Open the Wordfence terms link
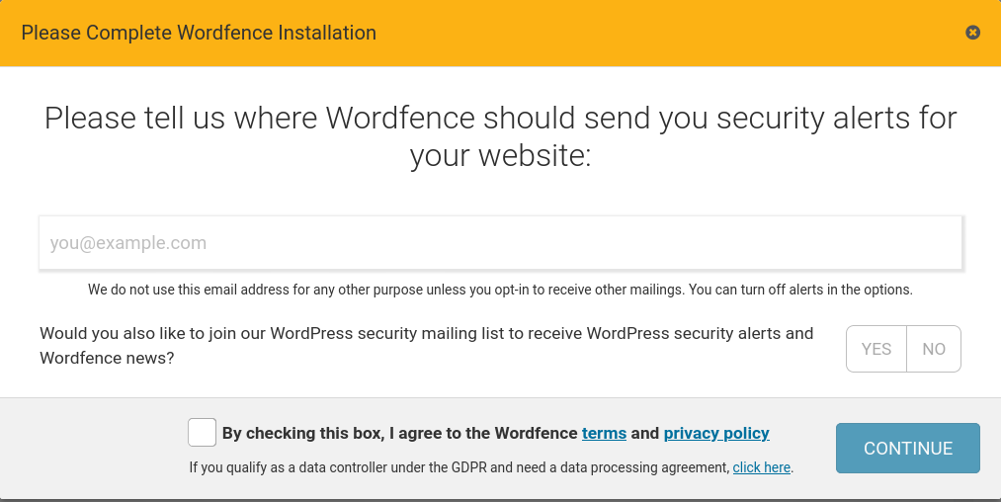This screenshot has width=1001, height=502. point(604,433)
